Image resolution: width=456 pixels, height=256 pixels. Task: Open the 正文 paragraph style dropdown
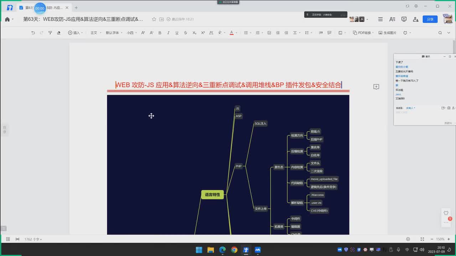click(95, 33)
